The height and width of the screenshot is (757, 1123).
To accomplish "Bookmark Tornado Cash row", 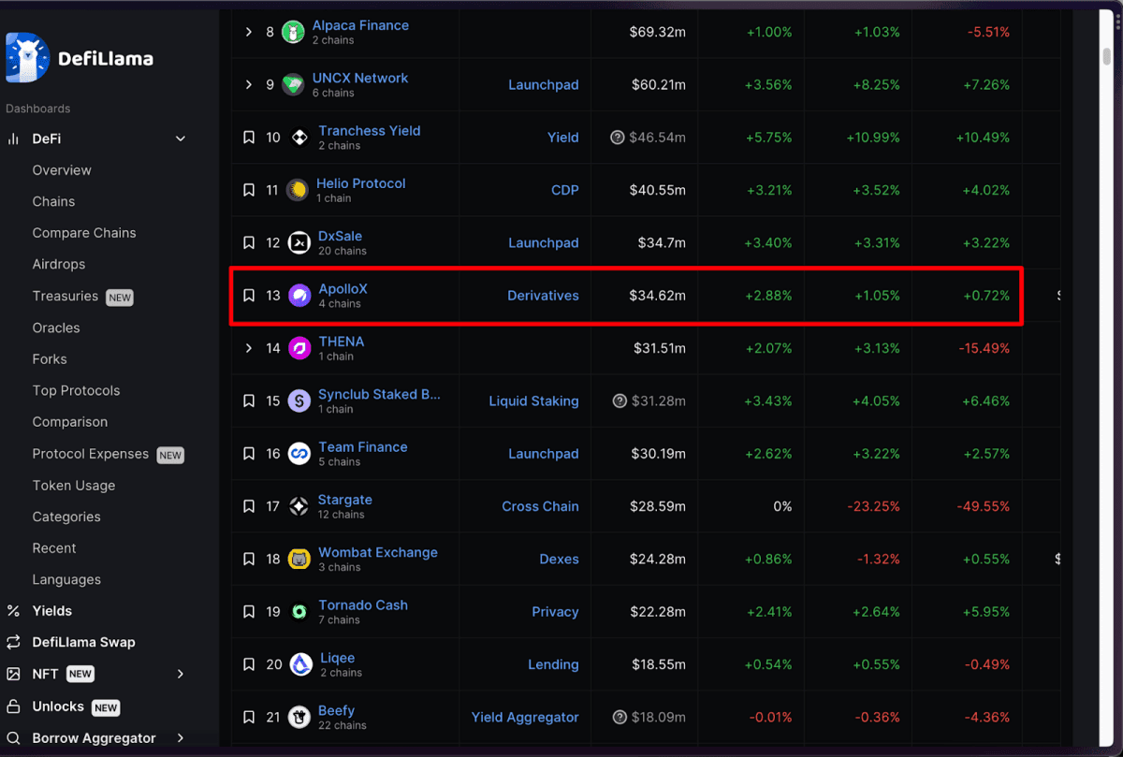I will pos(249,612).
